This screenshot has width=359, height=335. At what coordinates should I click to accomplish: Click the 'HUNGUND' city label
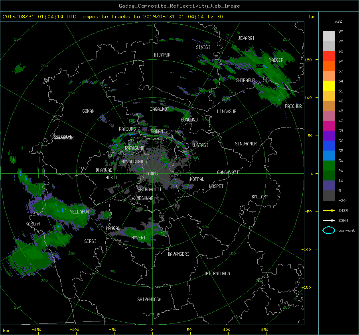point(189,120)
